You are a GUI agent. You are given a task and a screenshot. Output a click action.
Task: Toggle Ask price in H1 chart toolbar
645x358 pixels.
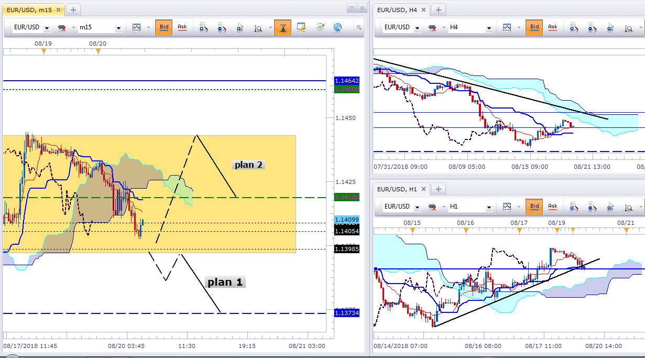552,207
